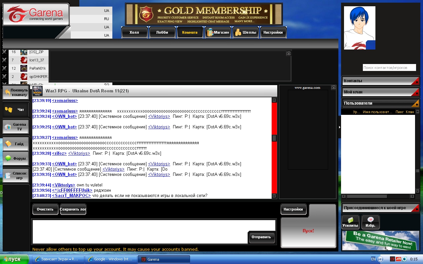Toggle the right sidebar collapse handle

point(339,127)
